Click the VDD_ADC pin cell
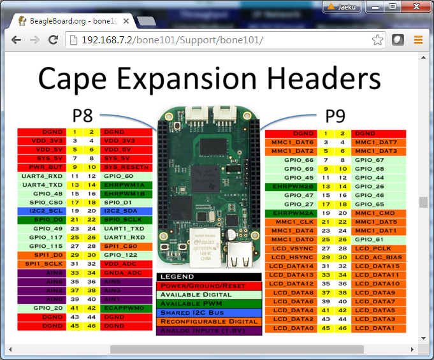Viewport: 434px width, 360px height. (126, 264)
